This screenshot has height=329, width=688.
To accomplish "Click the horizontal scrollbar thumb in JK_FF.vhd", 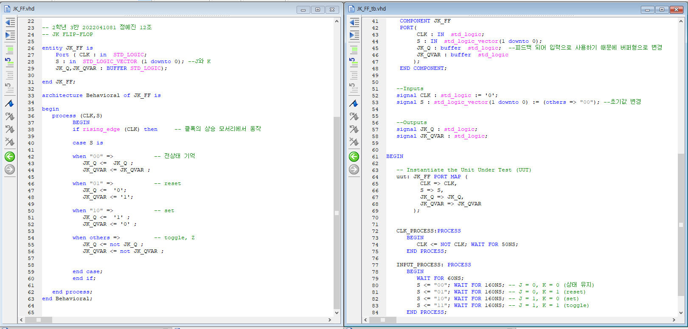I will (x=38, y=320).
